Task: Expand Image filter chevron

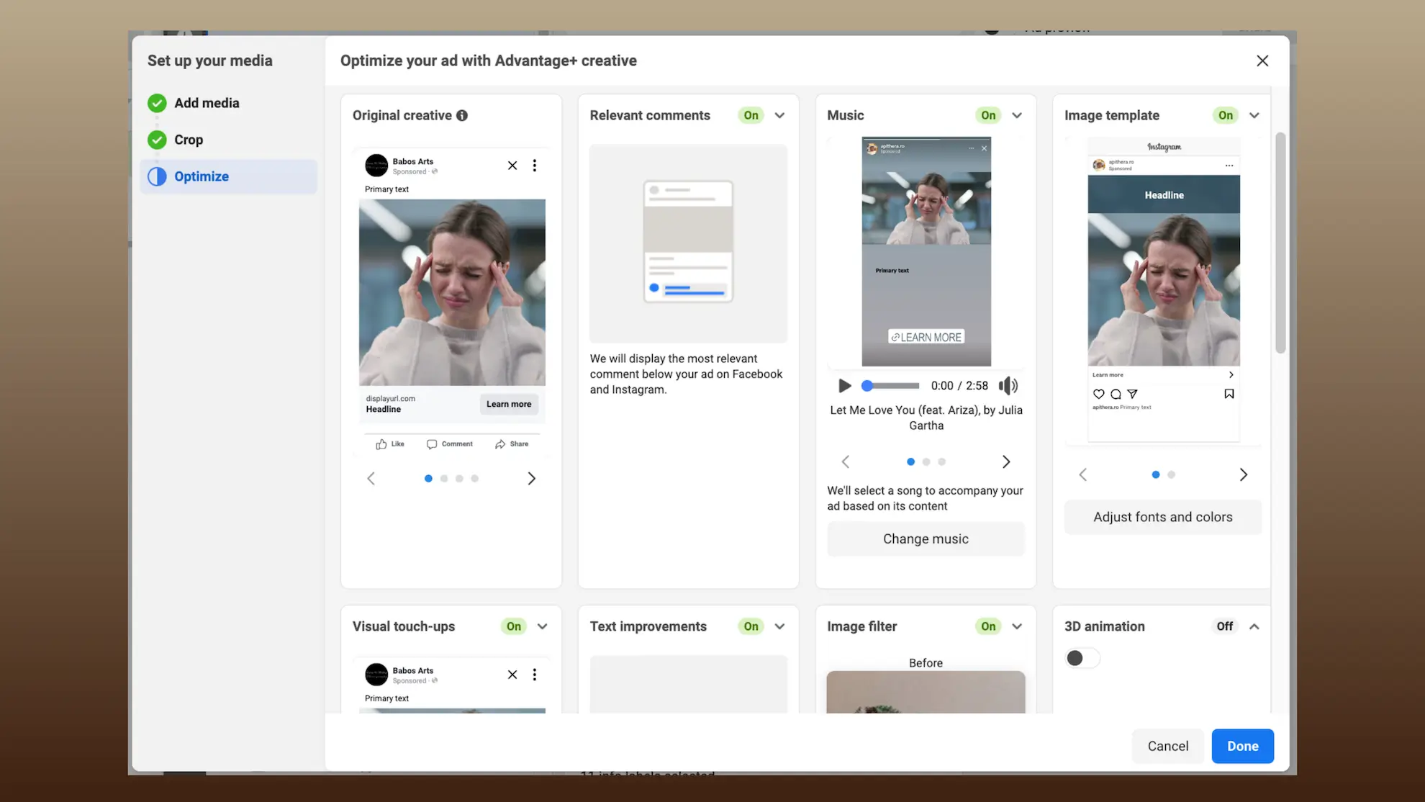Action: point(1017,626)
